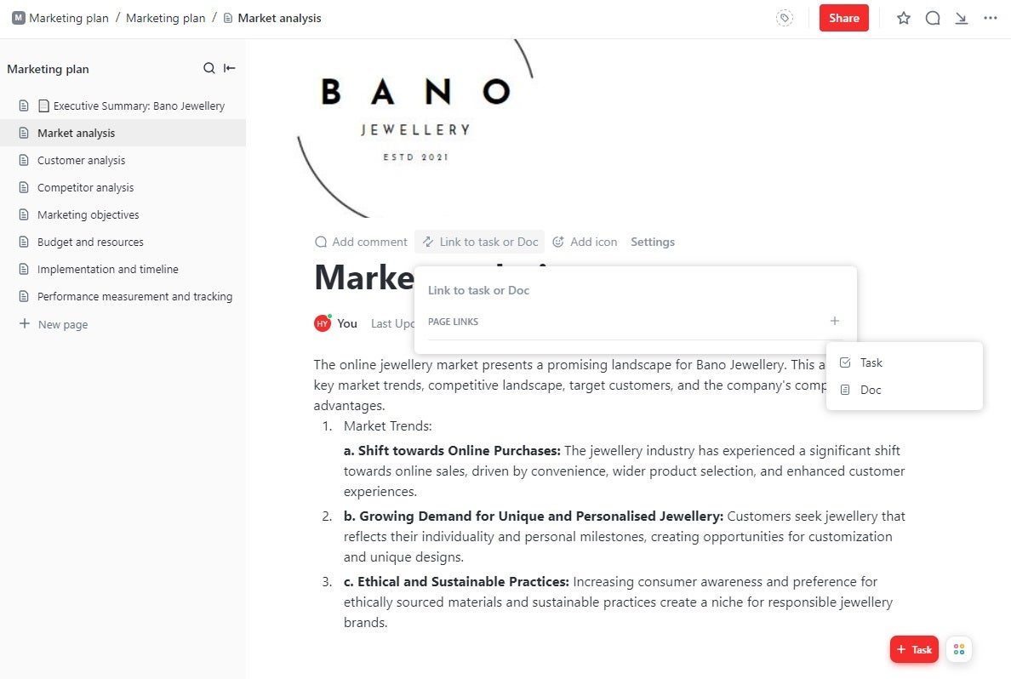Open doc comments via the speech bubble icon

coord(933,17)
